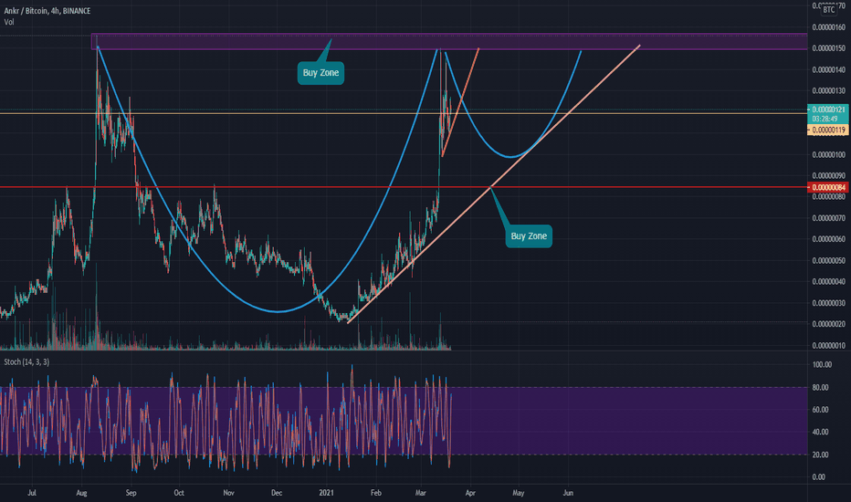Click the 0.00000090 price axis label
Image resolution: width=851 pixels, height=502 pixels.
click(829, 176)
